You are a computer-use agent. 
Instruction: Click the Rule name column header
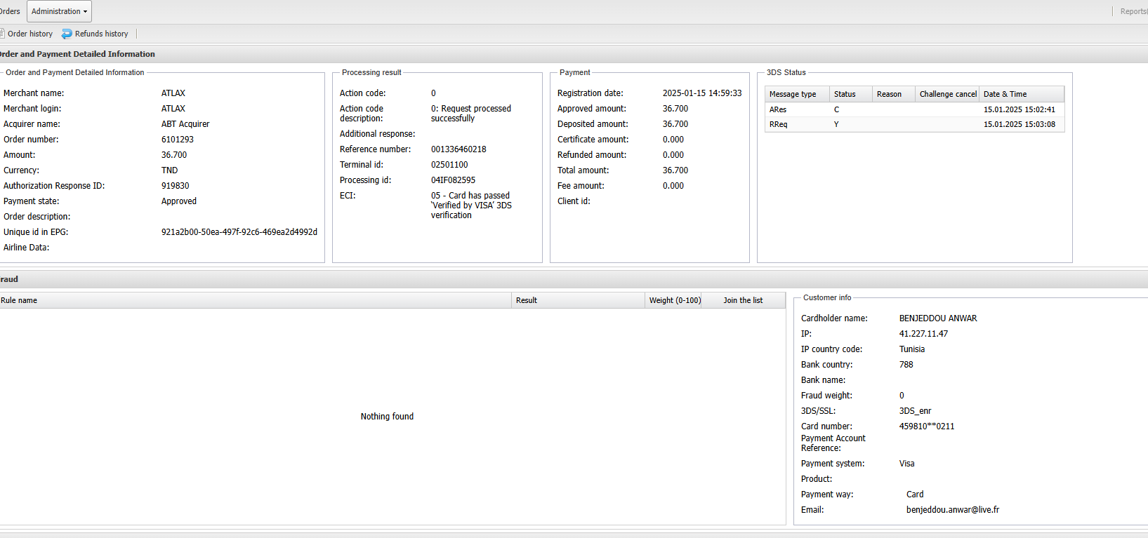pyautogui.click(x=20, y=300)
